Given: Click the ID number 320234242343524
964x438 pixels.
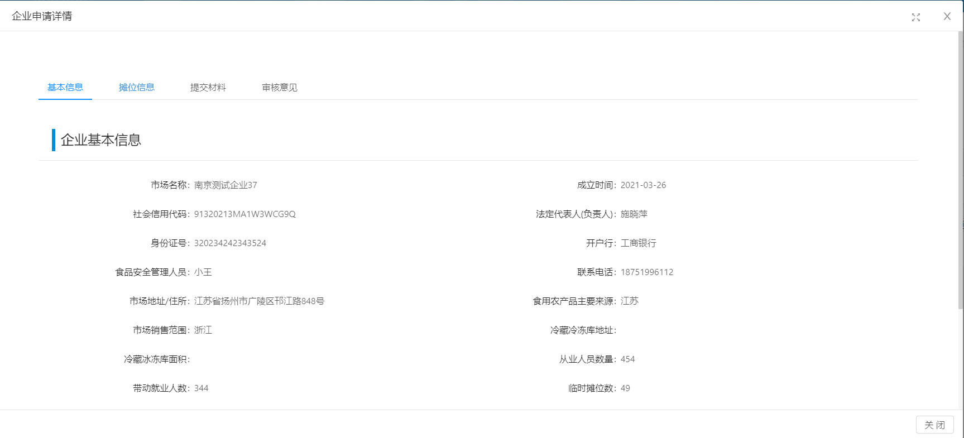Looking at the screenshot, I should coord(230,243).
